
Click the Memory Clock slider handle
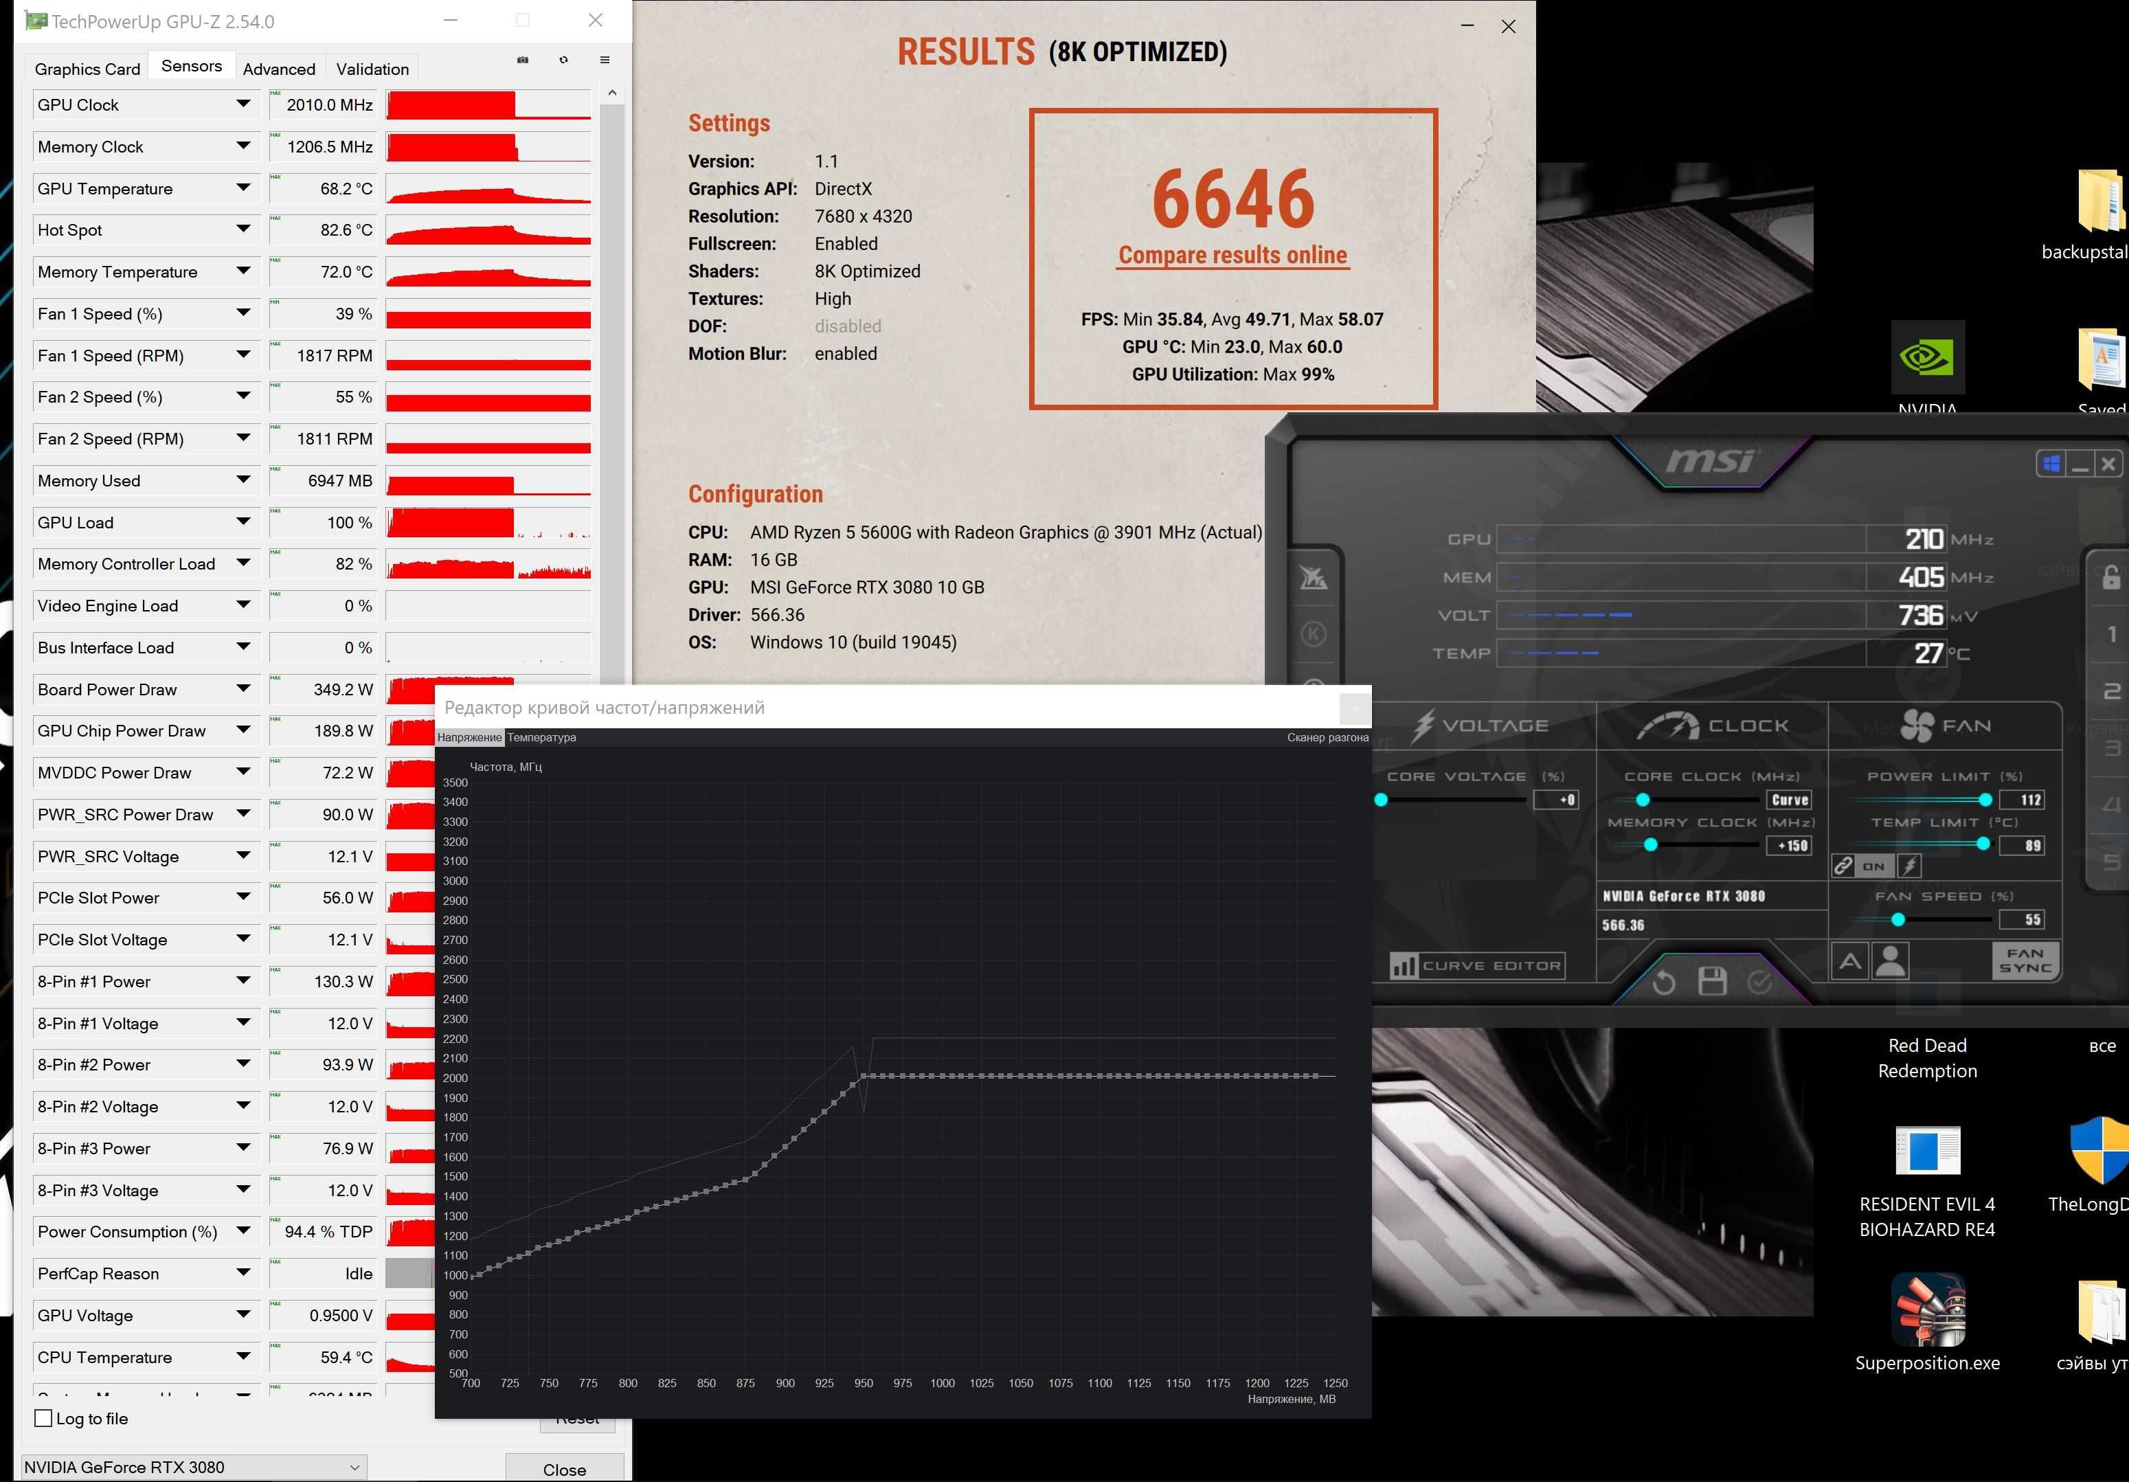coord(1649,845)
